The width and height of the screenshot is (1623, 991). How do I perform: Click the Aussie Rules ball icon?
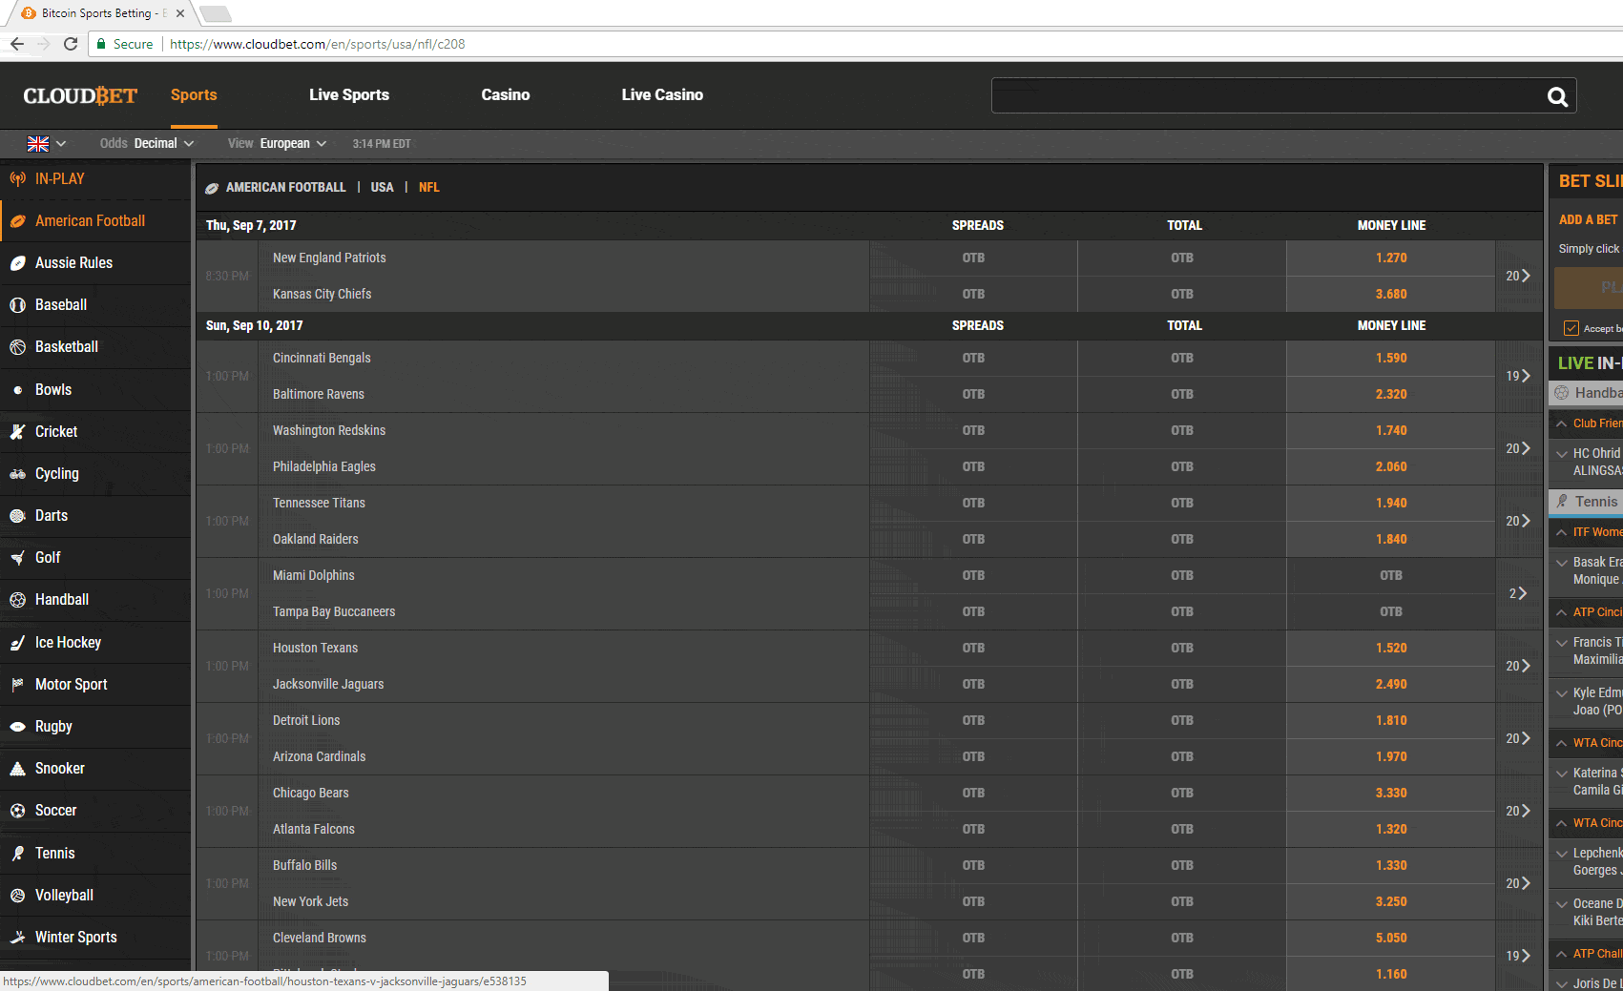click(x=17, y=263)
